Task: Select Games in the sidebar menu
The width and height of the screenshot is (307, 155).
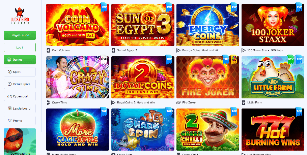Action: click(20, 60)
